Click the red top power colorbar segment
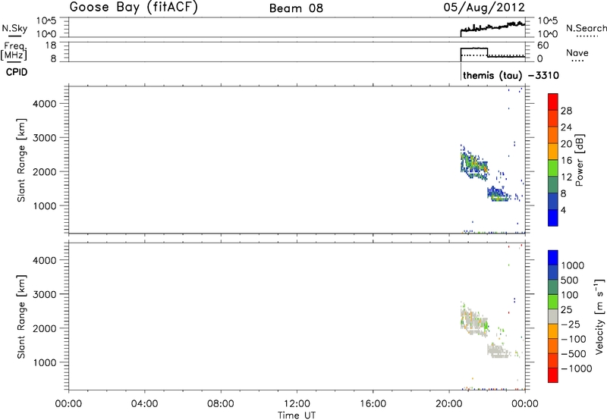This screenshot has width=607, height=420. pyautogui.click(x=553, y=102)
